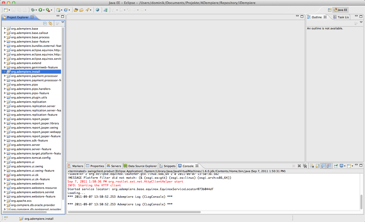Click the Console vertical scrollbar thumb

click(x=361, y=201)
